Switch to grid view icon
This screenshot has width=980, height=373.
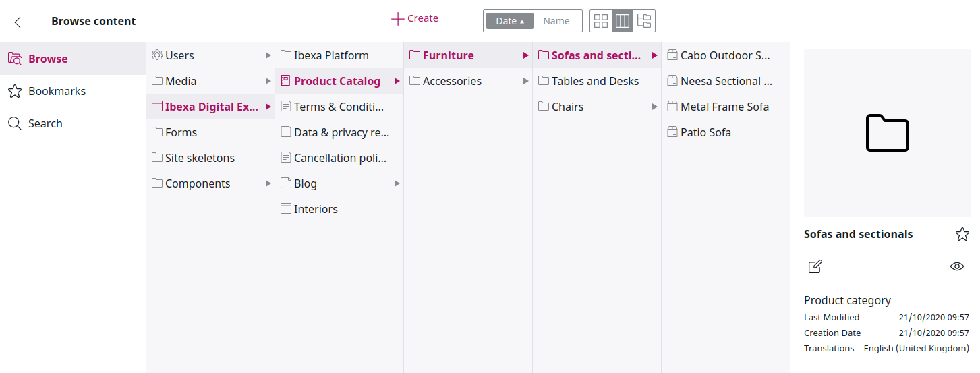pyautogui.click(x=601, y=21)
